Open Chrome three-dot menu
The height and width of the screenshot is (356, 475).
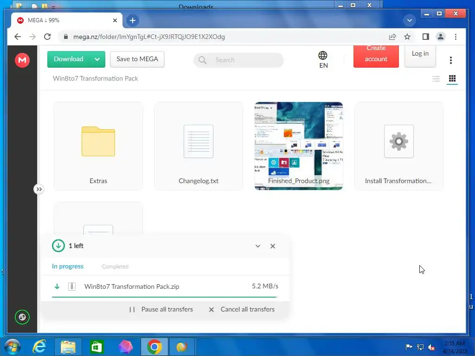coord(456,37)
